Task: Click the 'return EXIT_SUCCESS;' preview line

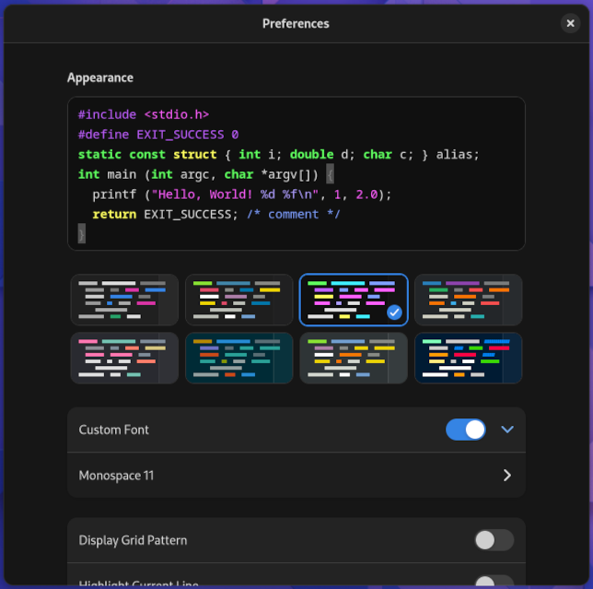Action: point(216,214)
